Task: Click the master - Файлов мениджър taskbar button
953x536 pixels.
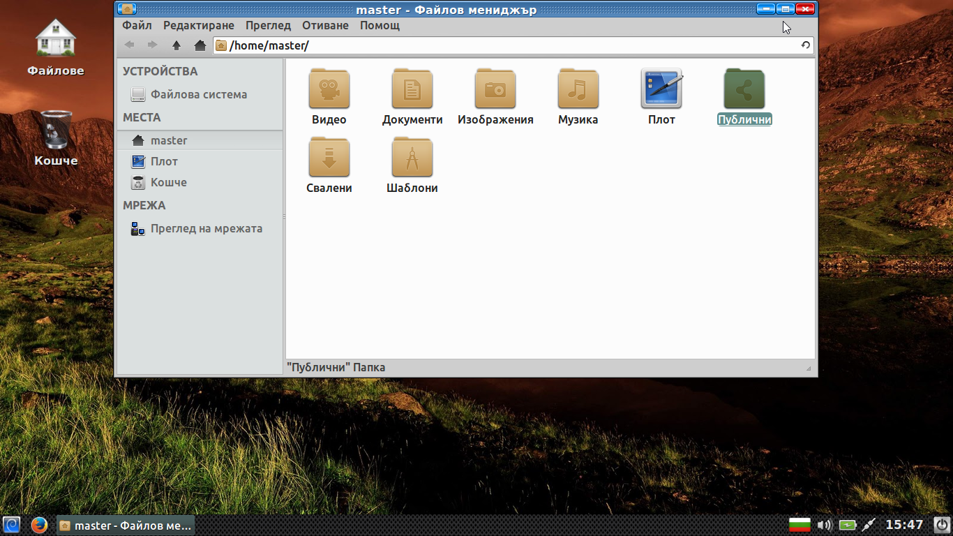Action: (x=125, y=526)
